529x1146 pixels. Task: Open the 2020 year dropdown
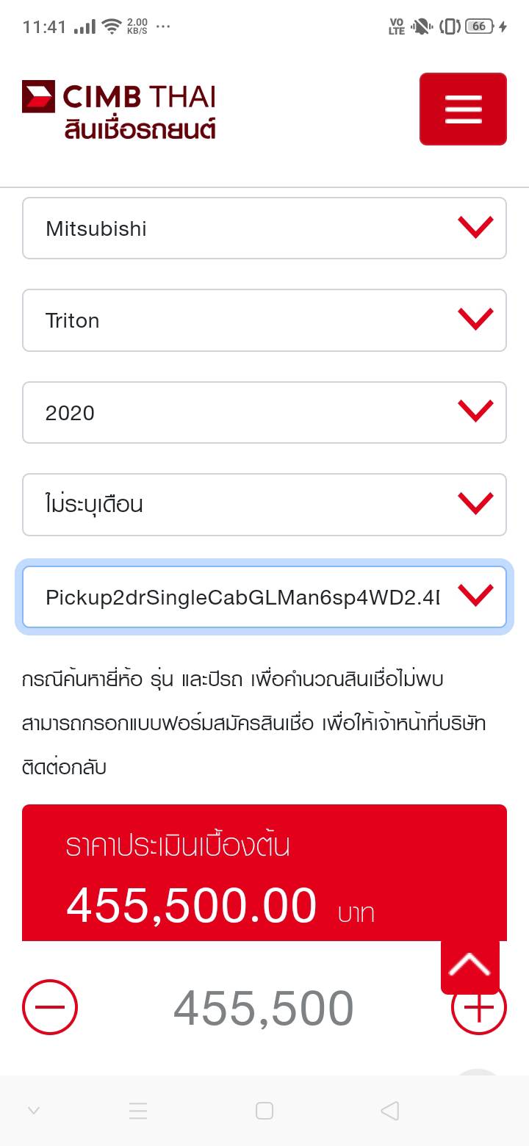264,413
